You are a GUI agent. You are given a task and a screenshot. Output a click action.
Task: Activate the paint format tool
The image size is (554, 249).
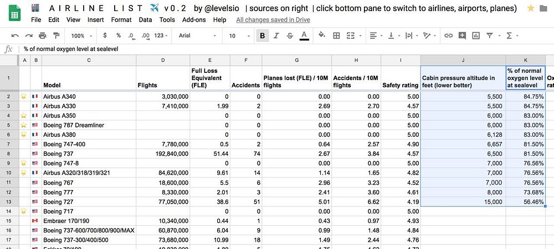(x=56, y=35)
